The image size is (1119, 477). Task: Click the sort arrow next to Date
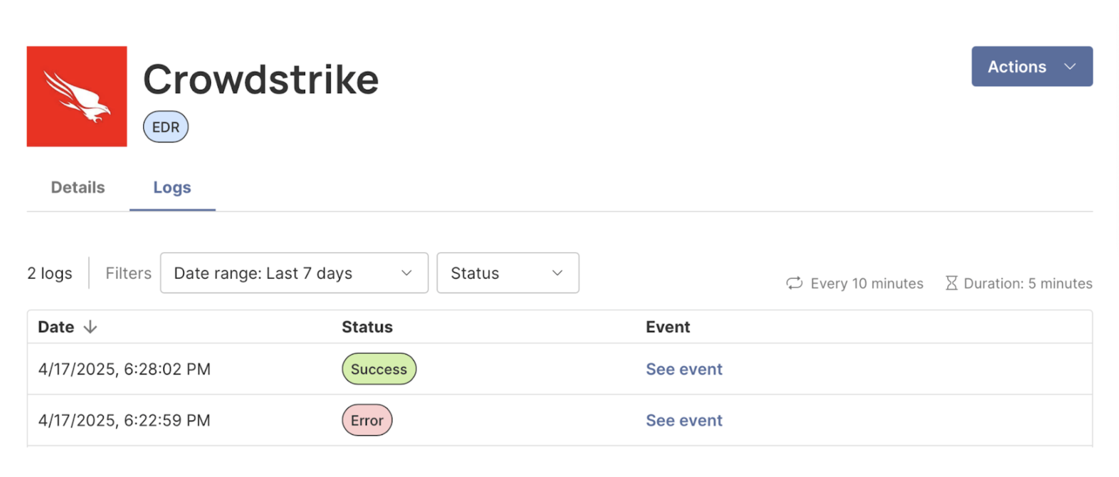90,327
